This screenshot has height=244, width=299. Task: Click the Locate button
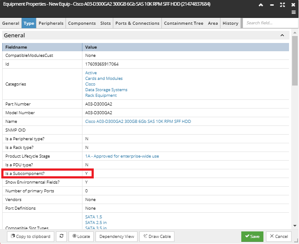[81, 236]
